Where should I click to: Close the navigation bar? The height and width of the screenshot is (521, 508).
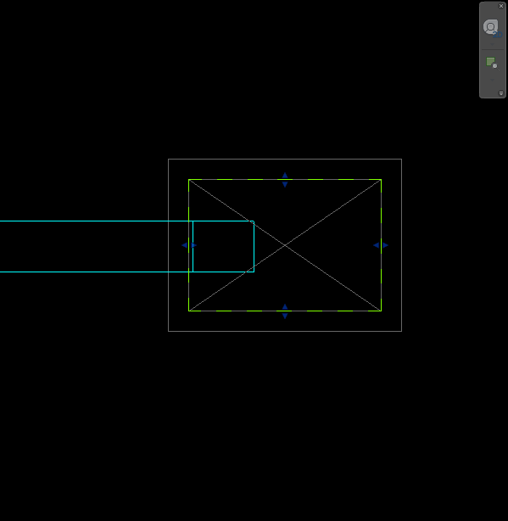(x=501, y=6)
